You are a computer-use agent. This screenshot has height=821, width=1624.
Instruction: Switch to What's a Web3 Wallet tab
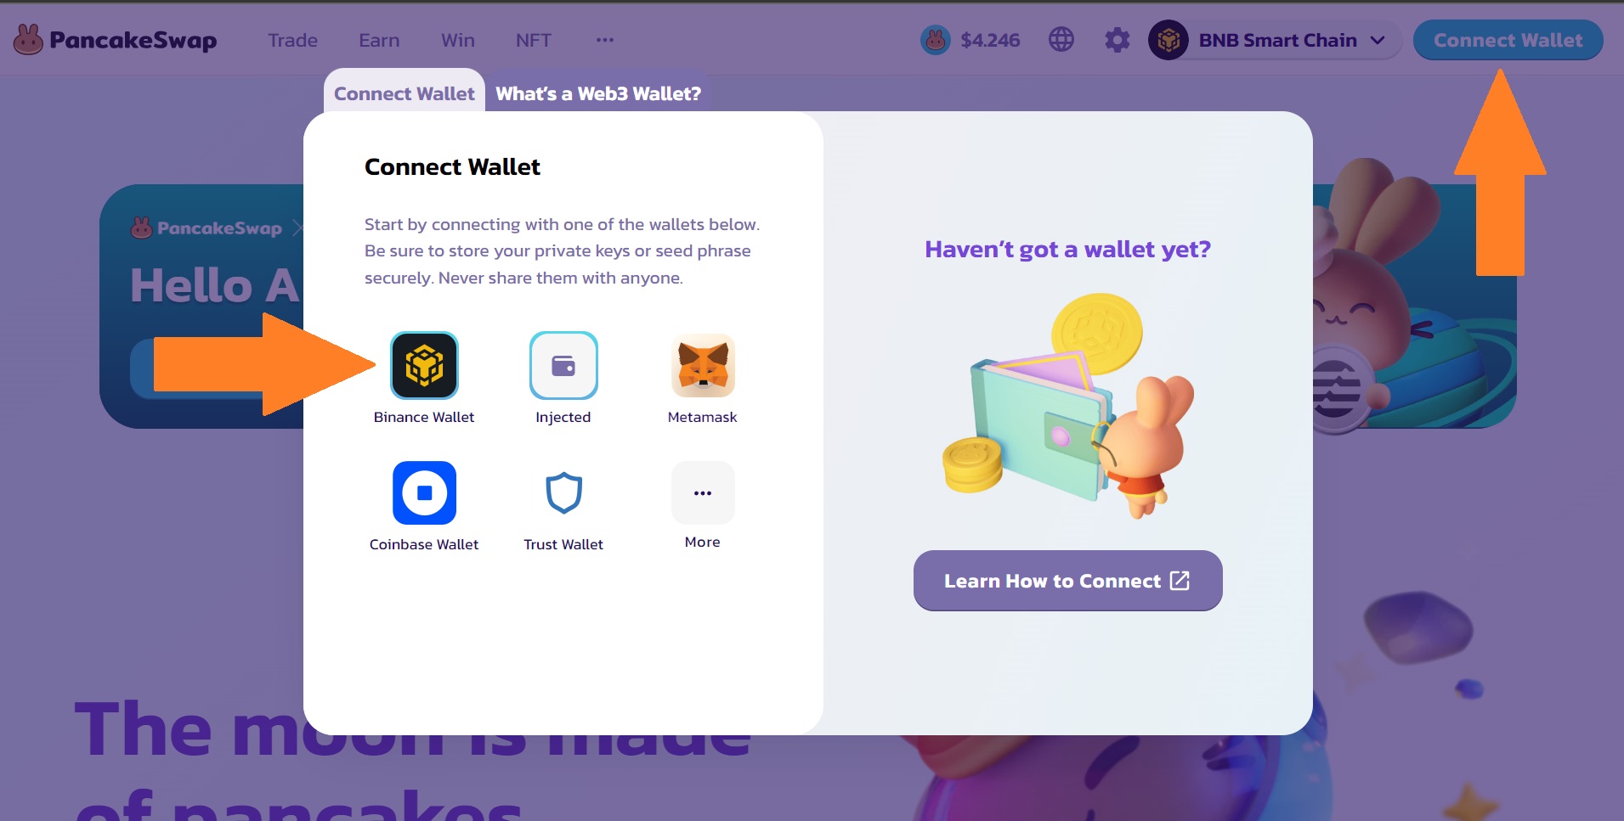pyautogui.click(x=598, y=93)
